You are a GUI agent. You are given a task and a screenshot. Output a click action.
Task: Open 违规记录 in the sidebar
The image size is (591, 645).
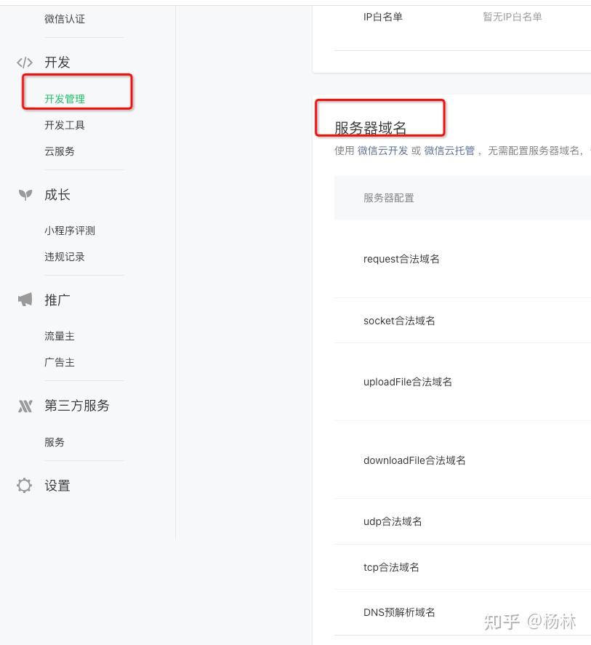(x=65, y=257)
